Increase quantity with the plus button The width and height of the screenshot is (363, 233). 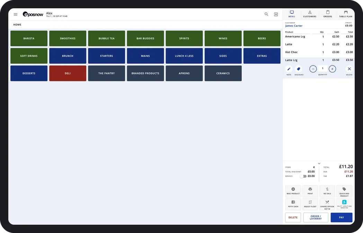[332, 69]
